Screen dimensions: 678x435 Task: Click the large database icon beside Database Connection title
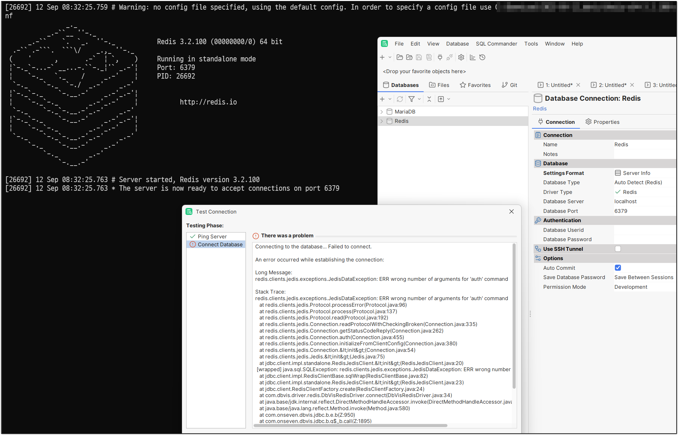(538, 98)
